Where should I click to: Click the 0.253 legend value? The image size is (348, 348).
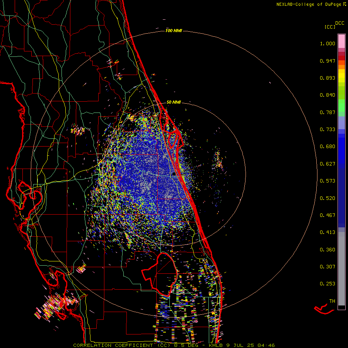tap(328, 284)
